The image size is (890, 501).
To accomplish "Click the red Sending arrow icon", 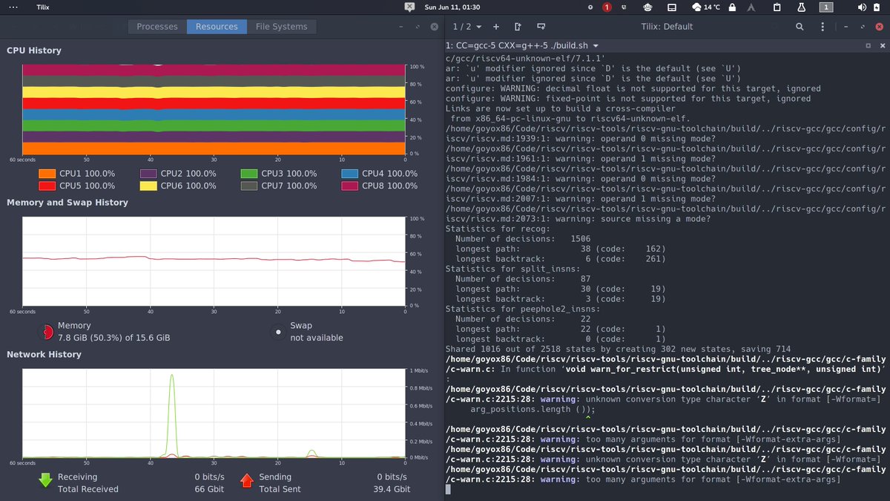I will pyautogui.click(x=247, y=481).
